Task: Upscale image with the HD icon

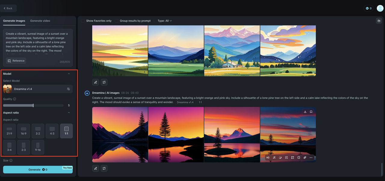Action: coord(268,158)
